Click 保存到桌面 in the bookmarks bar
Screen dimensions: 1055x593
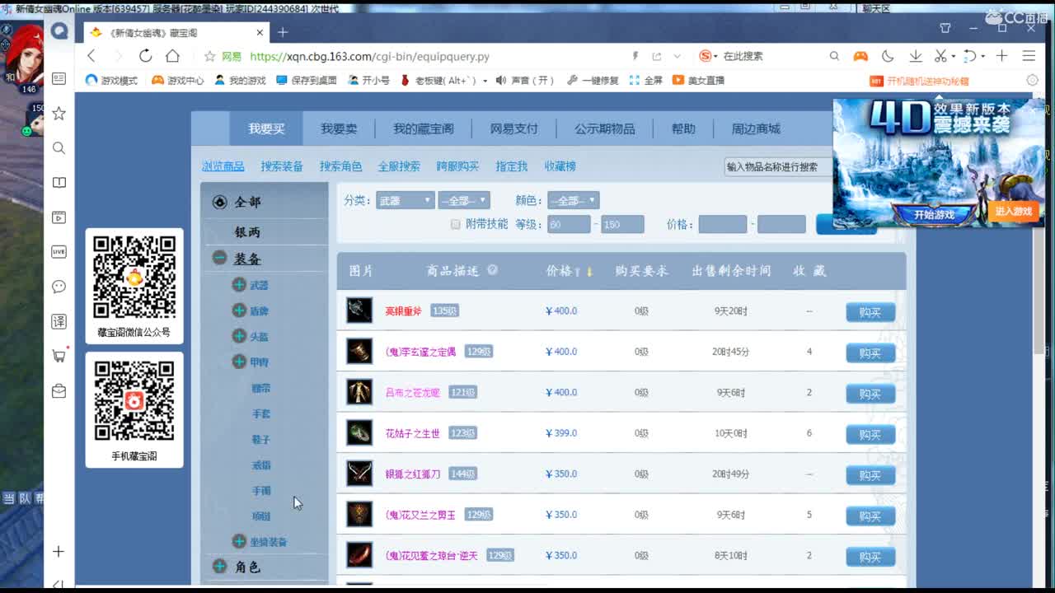point(306,80)
